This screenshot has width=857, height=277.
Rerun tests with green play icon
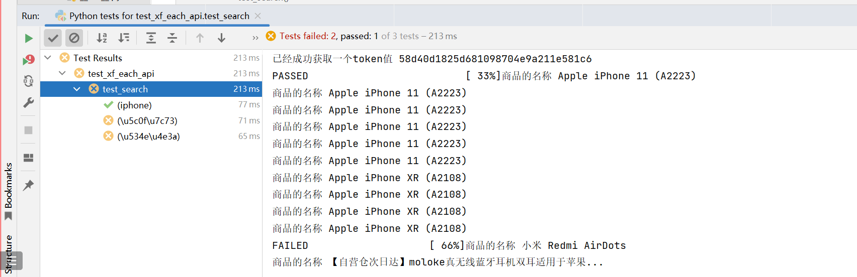click(x=29, y=38)
